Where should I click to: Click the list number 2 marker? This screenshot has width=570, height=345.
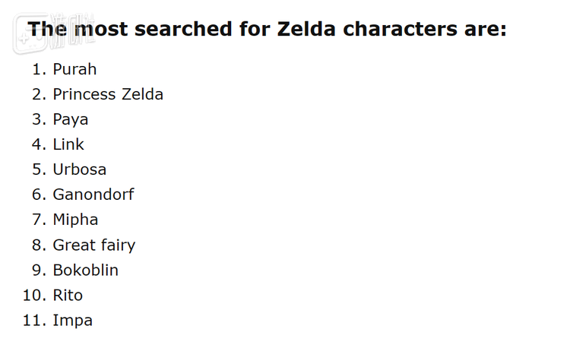[x=40, y=94]
